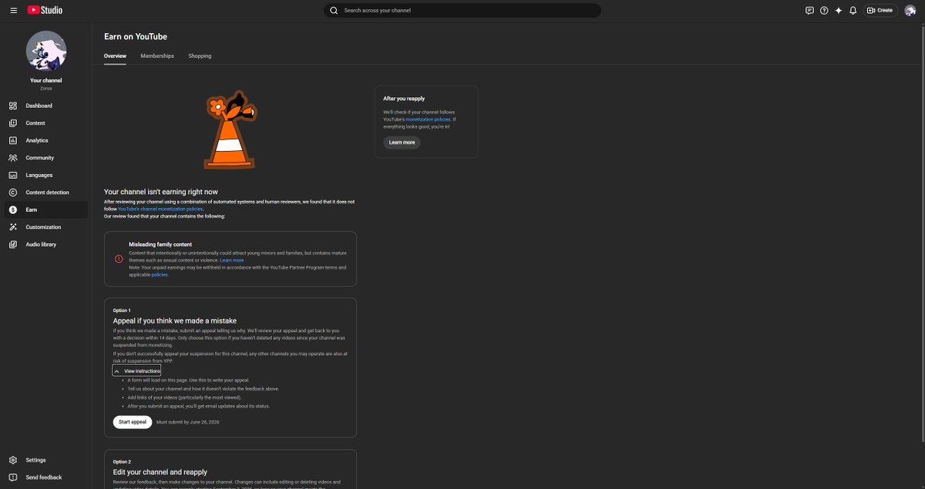
Task: Open the monetization policies link in reapply card
Action: pyautogui.click(x=428, y=119)
